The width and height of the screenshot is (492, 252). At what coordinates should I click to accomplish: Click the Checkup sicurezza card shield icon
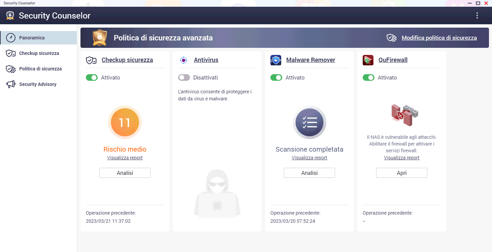pyautogui.click(x=91, y=60)
